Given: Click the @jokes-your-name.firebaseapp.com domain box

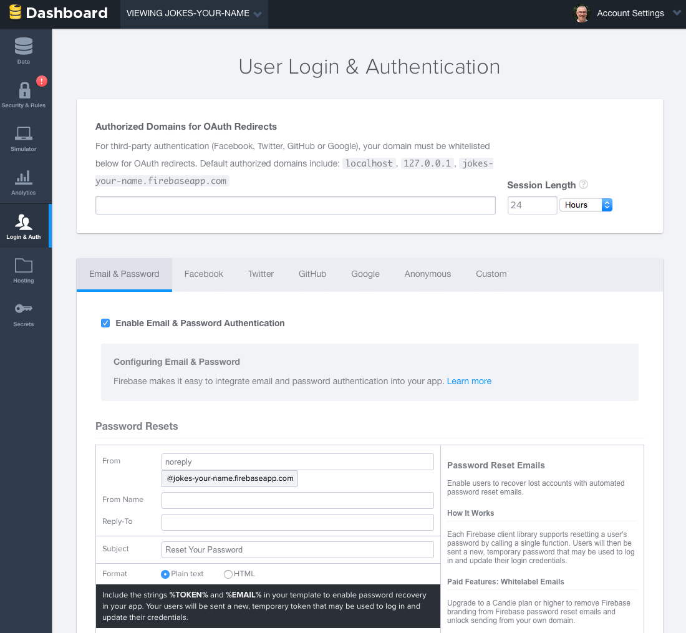Looking at the screenshot, I should [x=229, y=478].
